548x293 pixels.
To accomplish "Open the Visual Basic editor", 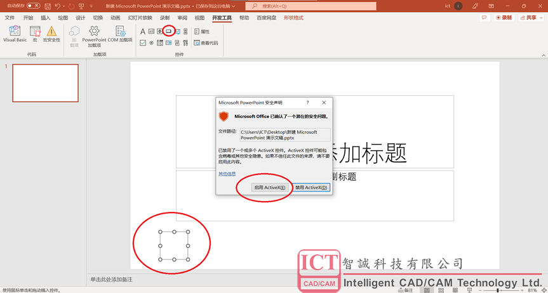I will point(15,34).
